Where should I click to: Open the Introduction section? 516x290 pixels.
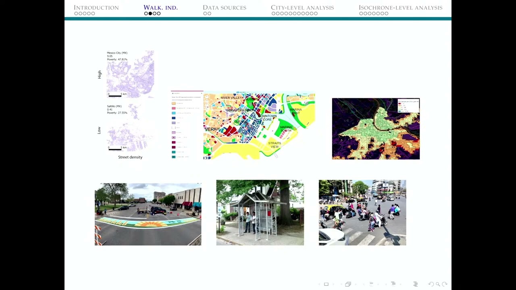tap(96, 8)
